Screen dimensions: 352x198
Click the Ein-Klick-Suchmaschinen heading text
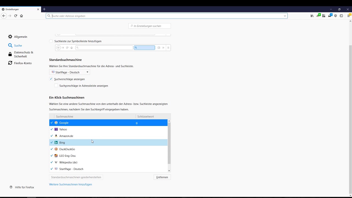click(67, 98)
